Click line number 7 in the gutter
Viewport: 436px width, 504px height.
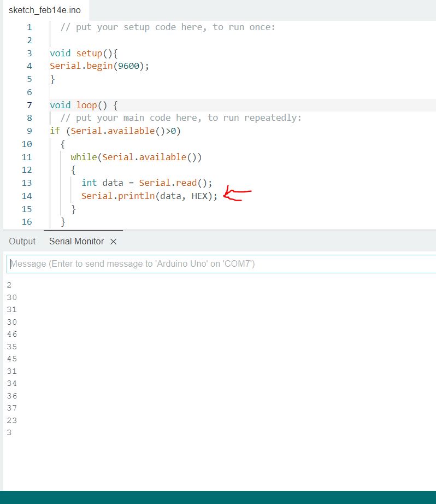point(29,105)
